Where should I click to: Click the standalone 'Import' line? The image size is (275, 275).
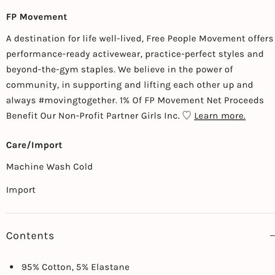click(21, 190)
